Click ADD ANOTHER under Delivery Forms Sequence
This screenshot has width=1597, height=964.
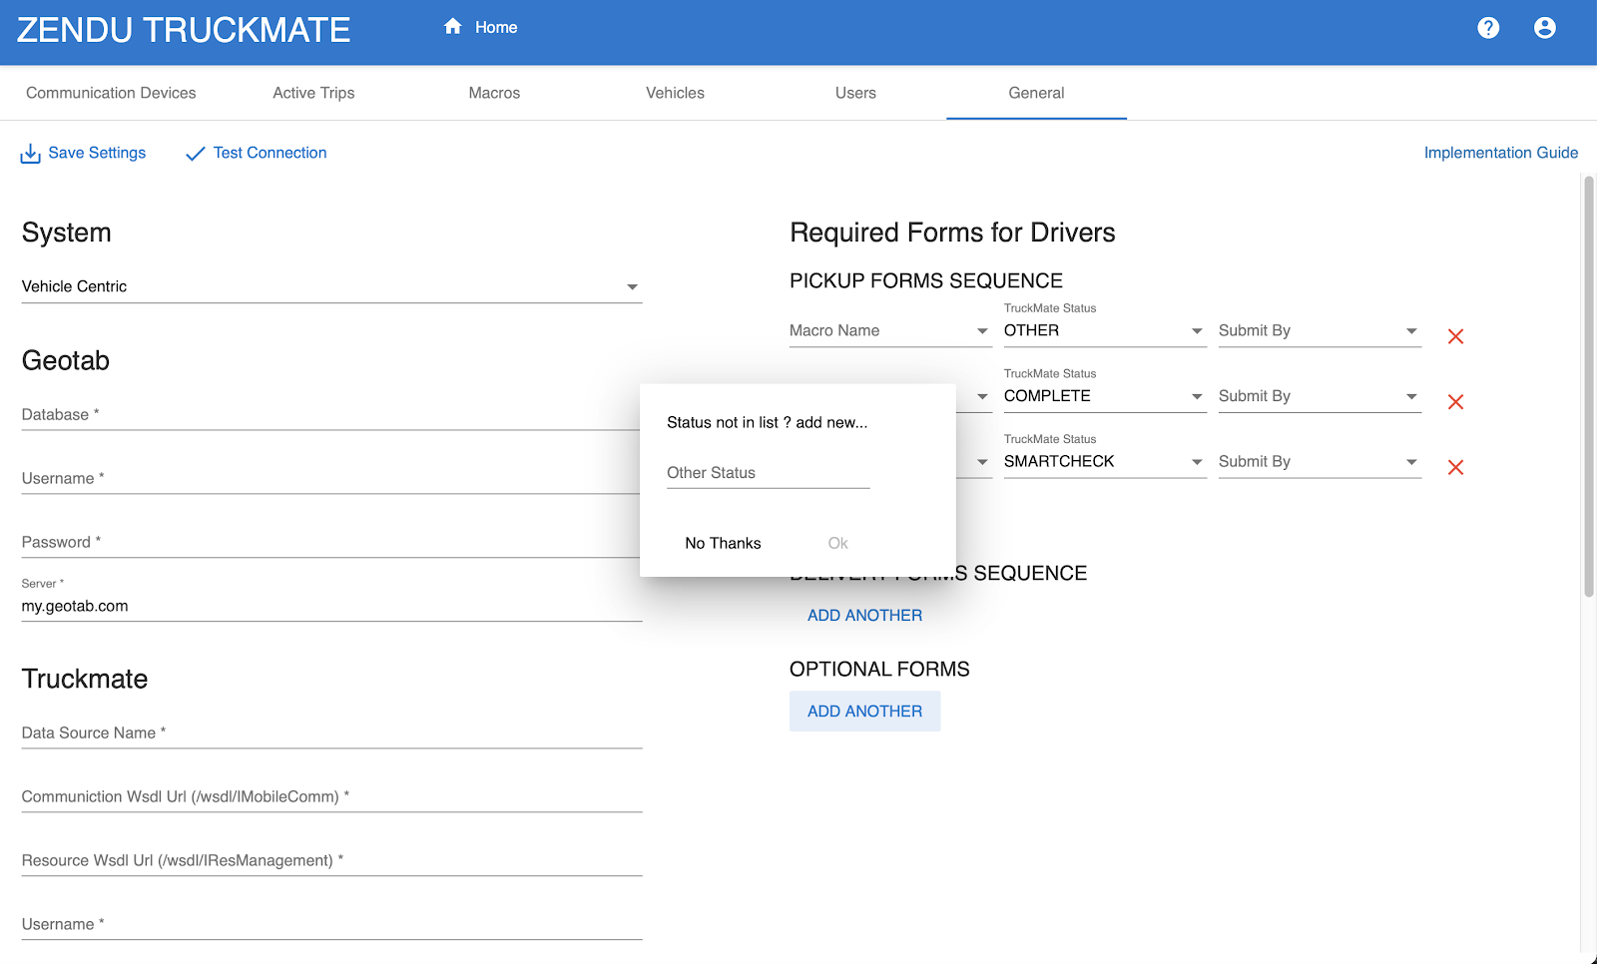click(864, 616)
